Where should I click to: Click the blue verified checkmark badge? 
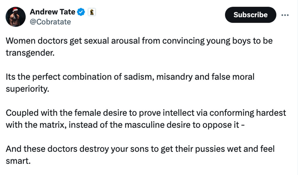[x=81, y=12]
